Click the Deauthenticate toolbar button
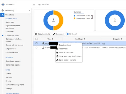Image resolution: width=126 pixels, height=94 pixels. coord(42,34)
